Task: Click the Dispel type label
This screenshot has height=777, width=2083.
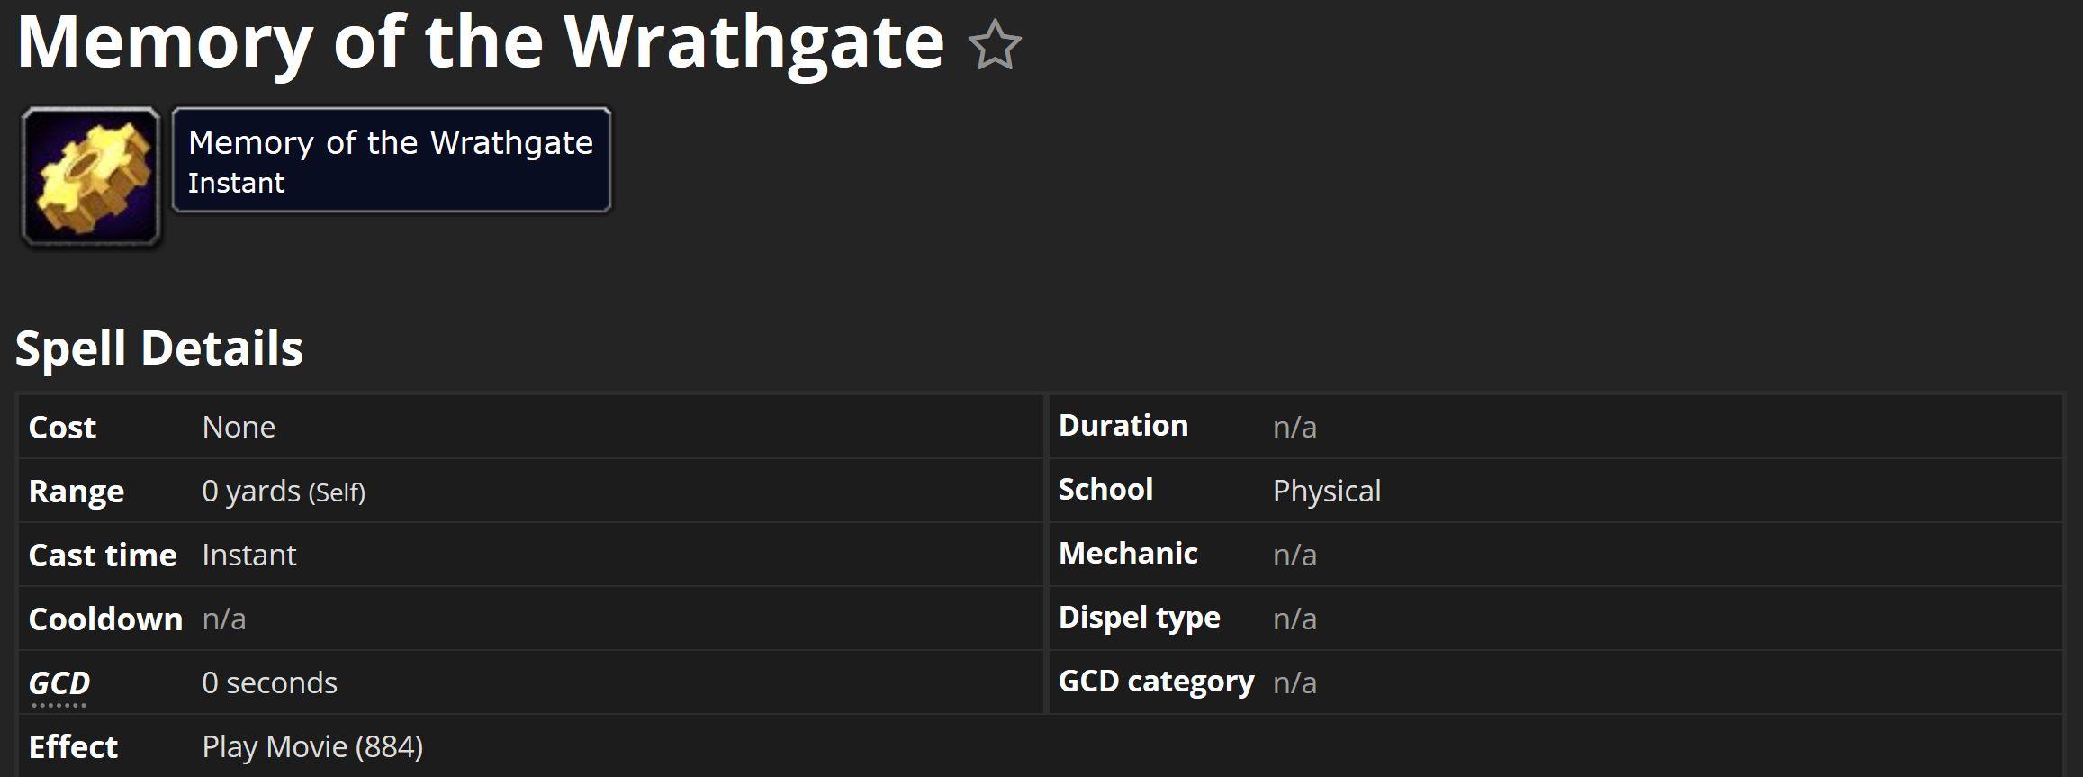Action: click(x=1140, y=618)
